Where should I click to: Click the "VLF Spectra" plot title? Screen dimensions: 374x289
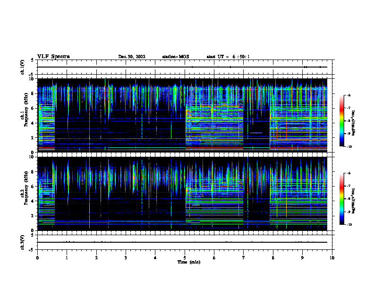point(53,56)
